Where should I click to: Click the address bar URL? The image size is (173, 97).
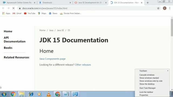(x=45, y=8)
